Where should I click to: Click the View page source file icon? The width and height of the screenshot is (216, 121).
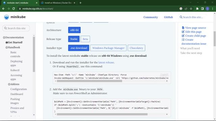click(x=183, y=28)
